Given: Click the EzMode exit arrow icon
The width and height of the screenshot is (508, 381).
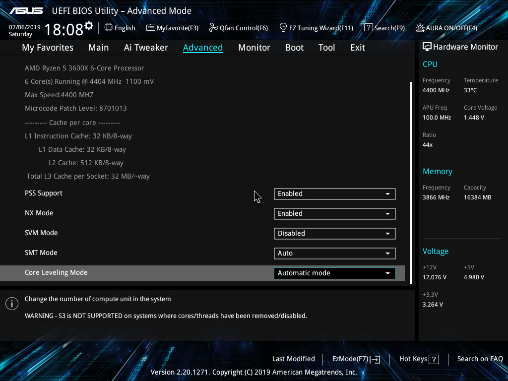Looking at the screenshot, I should tap(375, 359).
